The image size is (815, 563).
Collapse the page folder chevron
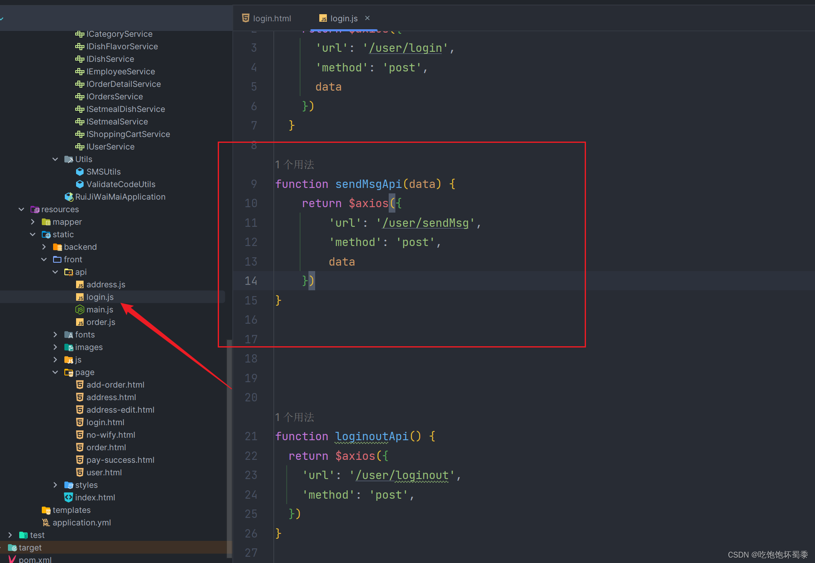click(55, 372)
